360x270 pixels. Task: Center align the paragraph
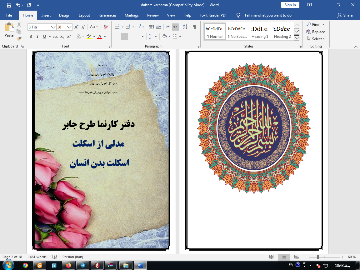[124, 37]
